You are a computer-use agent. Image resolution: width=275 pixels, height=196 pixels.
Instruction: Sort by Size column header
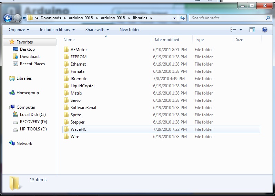[240, 40]
